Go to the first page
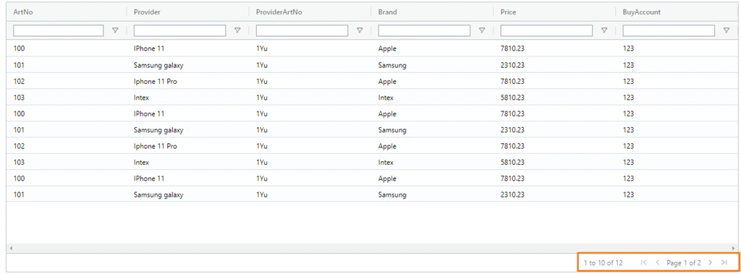 tap(643, 262)
